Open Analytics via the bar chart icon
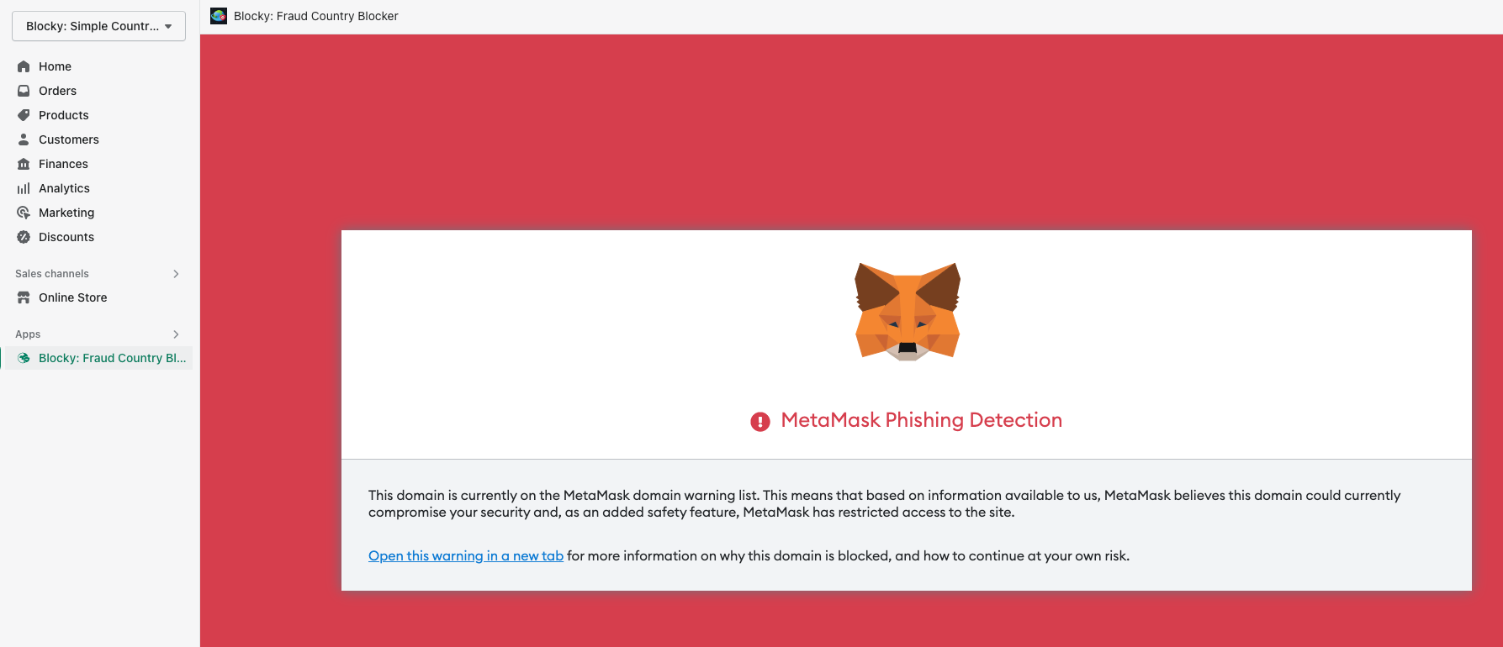The image size is (1503, 647). pos(24,187)
